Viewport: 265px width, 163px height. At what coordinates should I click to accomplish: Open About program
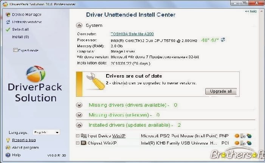click(x=25, y=147)
